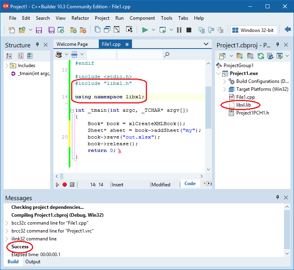Open the Run button dropdown arrow

[x=153, y=30]
